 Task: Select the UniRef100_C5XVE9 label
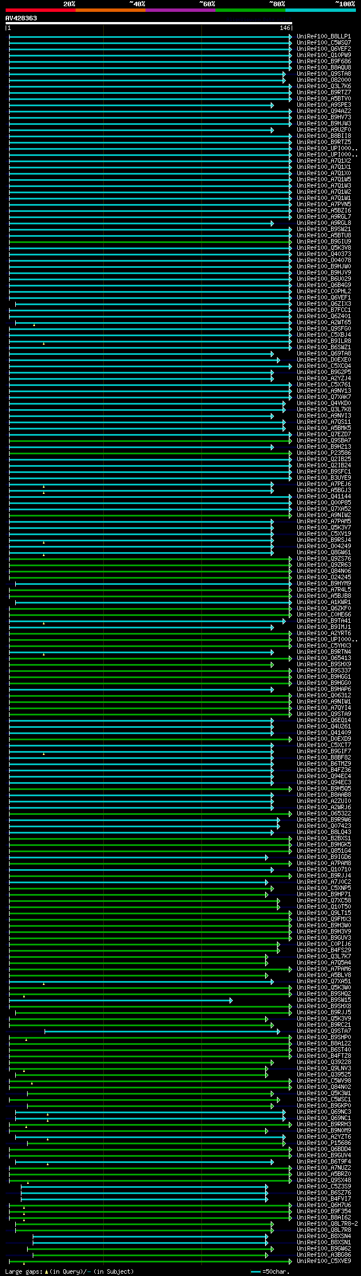[x=324, y=1261]
